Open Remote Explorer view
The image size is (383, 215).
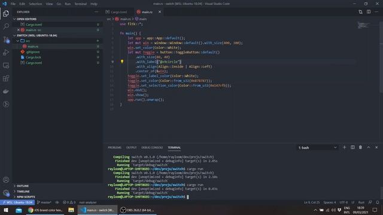(x=6, y=65)
